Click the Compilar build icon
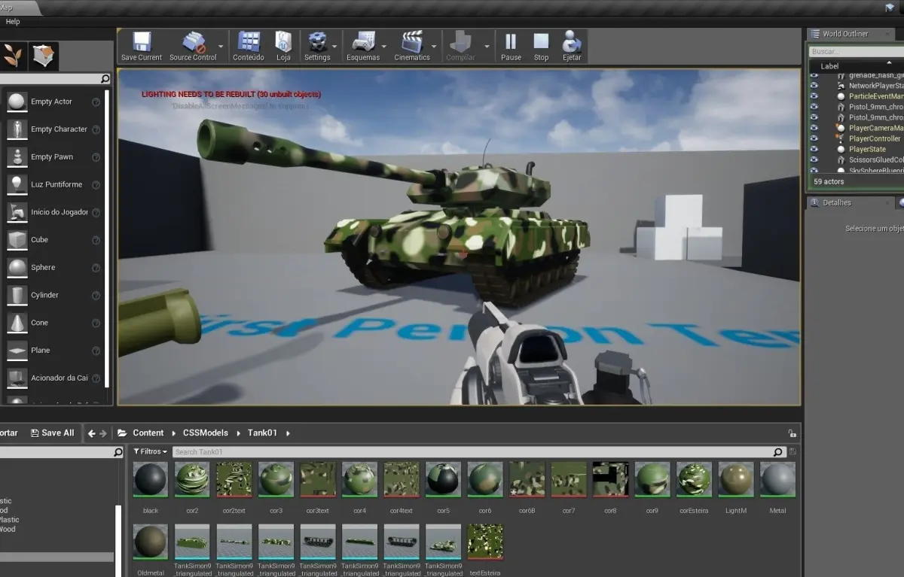The height and width of the screenshot is (577, 904). click(461, 46)
